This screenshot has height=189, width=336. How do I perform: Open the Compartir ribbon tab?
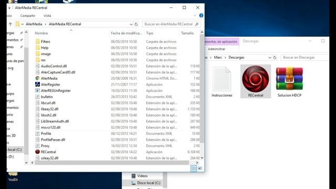click(28, 16)
